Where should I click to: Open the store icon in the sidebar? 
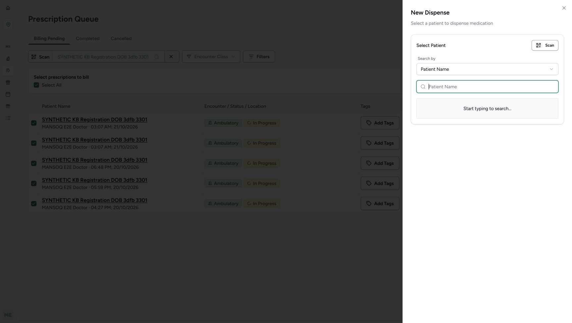(8, 82)
